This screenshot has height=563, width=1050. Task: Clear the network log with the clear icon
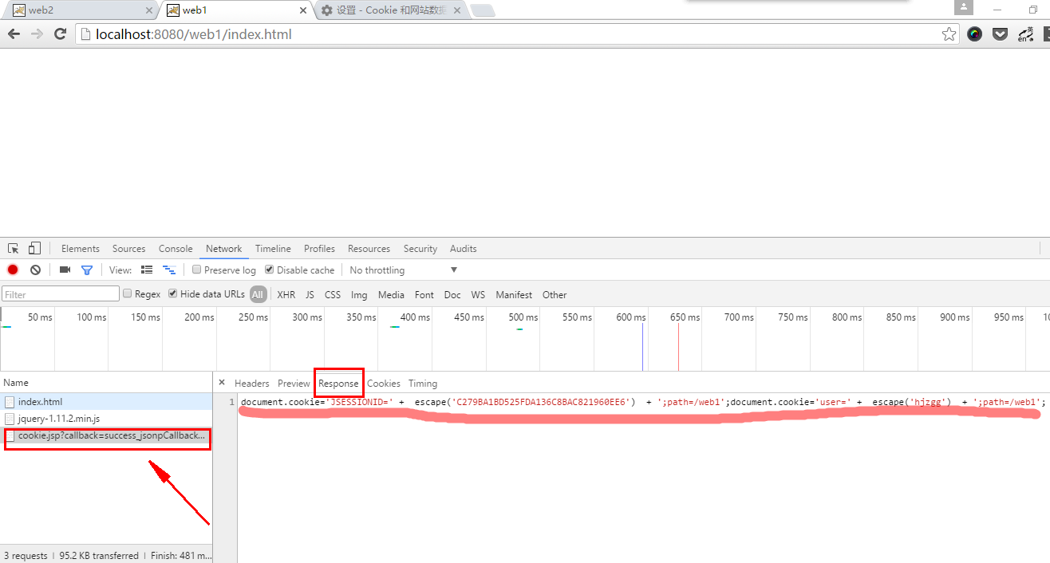click(35, 270)
